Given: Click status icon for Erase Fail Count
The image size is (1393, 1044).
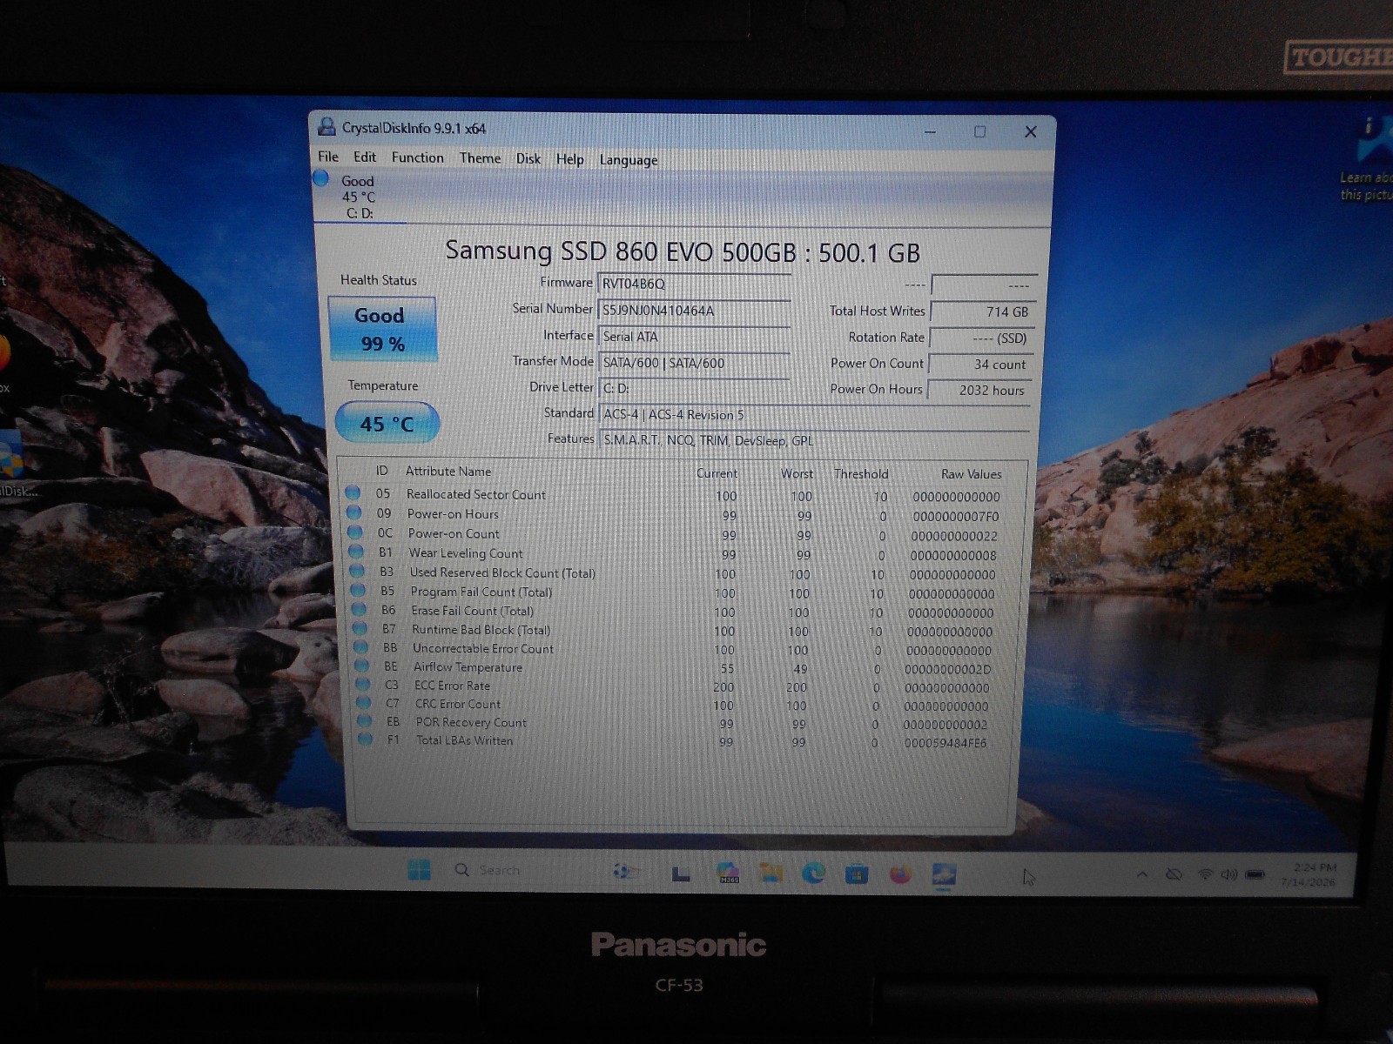Looking at the screenshot, I should click(359, 609).
